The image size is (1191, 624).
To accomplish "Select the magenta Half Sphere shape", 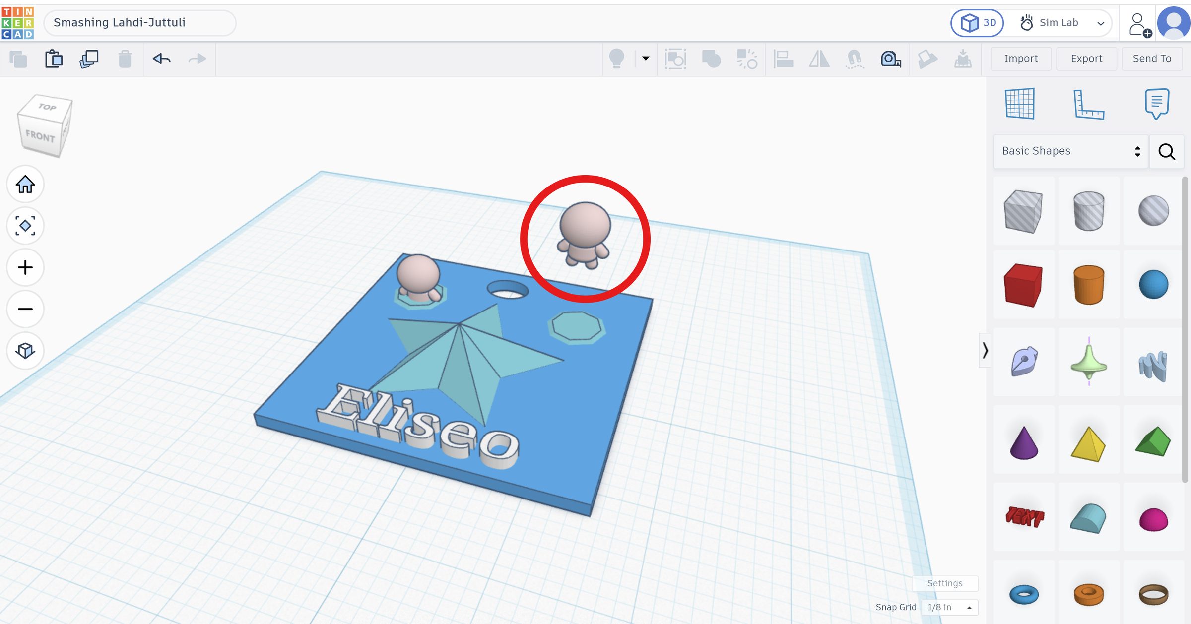I will point(1153,519).
